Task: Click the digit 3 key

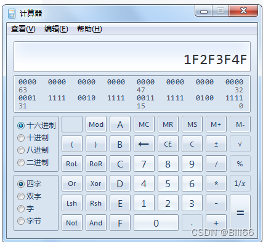Action: 192,203
